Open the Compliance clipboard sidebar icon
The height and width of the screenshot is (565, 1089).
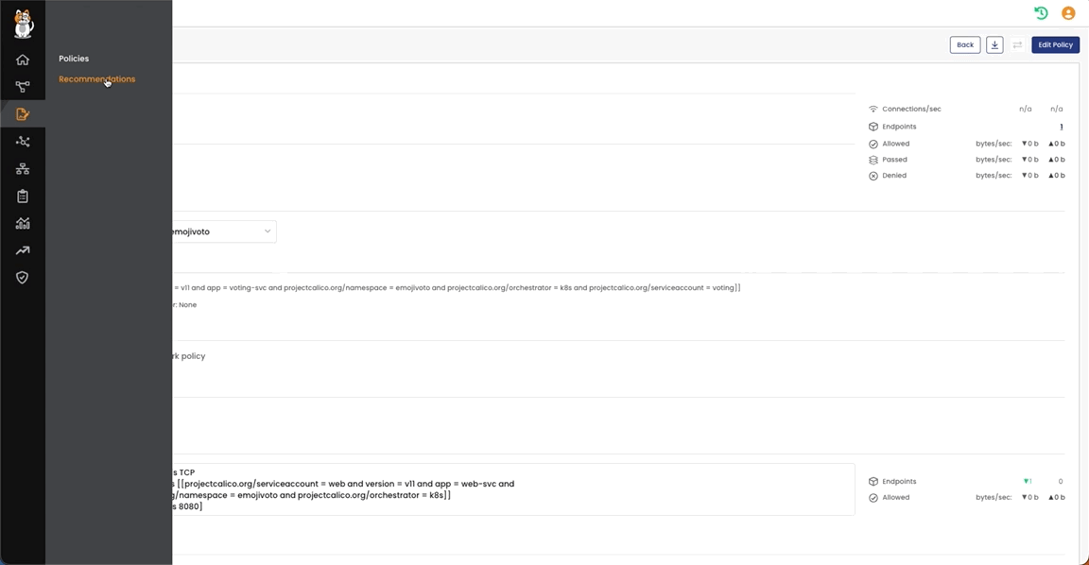tap(23, 197)
